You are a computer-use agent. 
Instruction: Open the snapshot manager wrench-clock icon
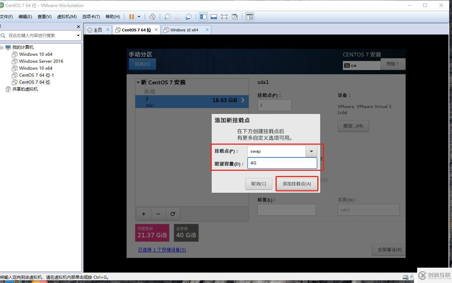point(188,17)
